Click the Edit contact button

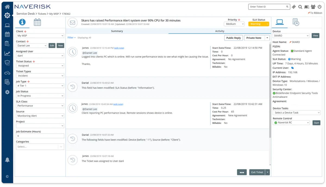[x=52, y=46]
